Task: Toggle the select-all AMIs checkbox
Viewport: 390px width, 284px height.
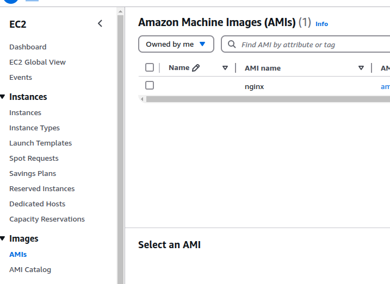Action: click(150, 67)
